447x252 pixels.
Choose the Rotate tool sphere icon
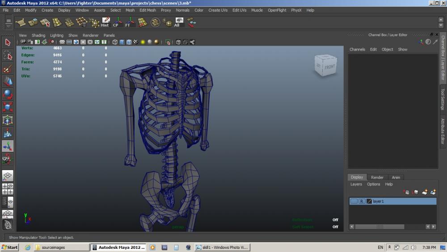8,94
